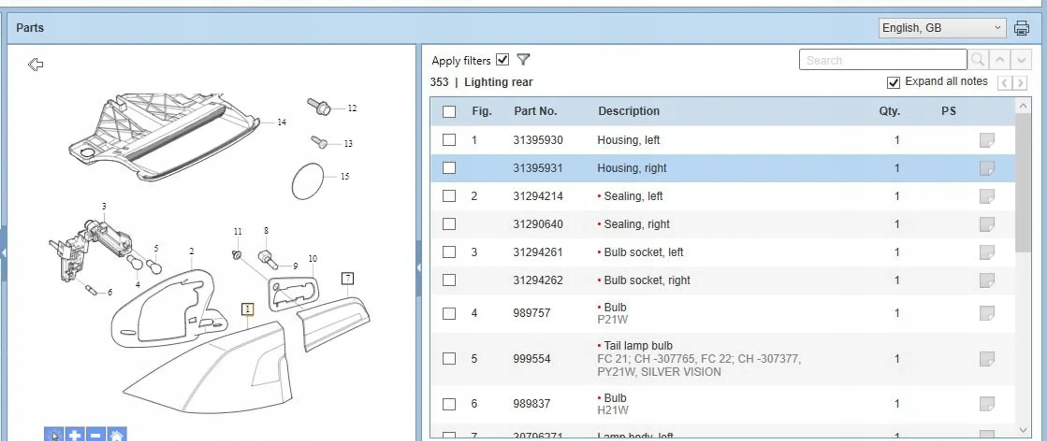Open the note icon for Sealing, right

click(987, 224)
